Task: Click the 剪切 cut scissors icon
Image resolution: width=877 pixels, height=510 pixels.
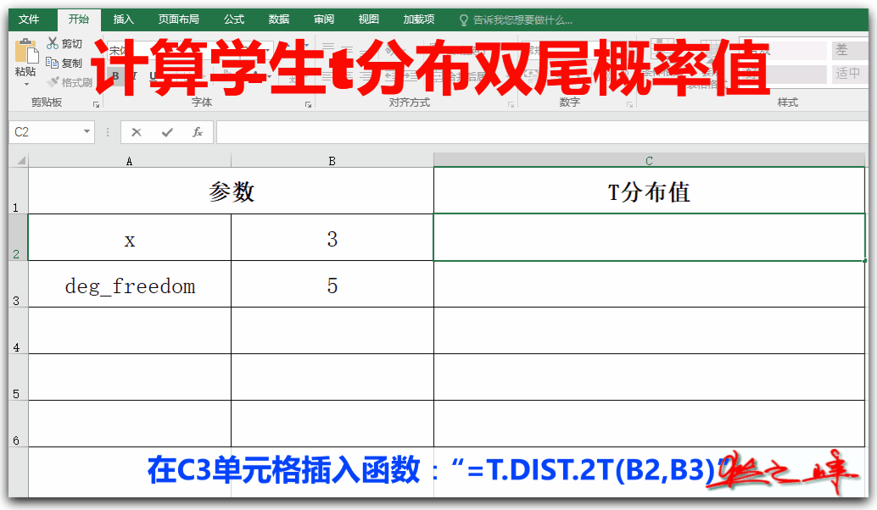Action: click(x=53, y=43)
